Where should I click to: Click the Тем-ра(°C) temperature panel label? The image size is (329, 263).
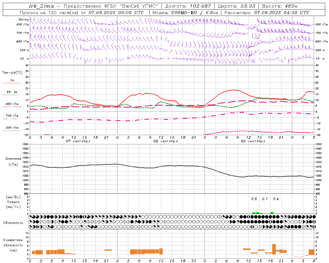click(12, 73)
